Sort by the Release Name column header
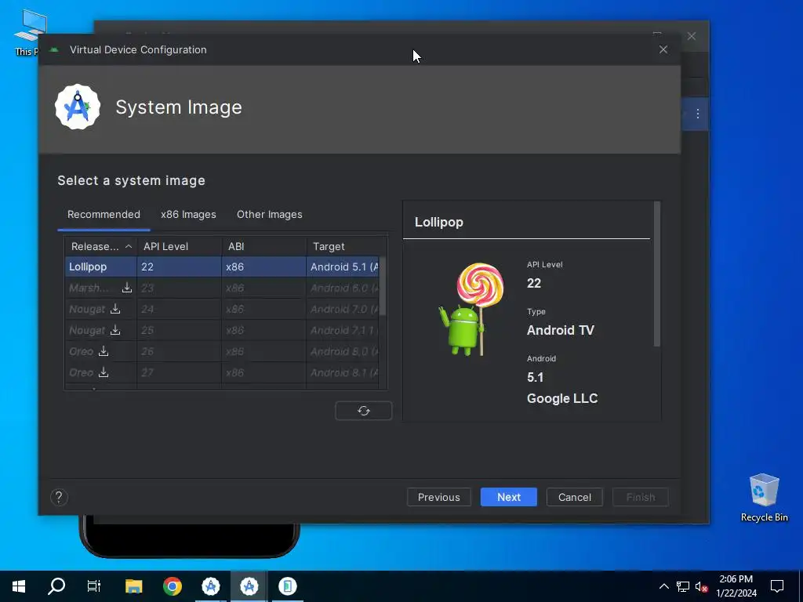This screenshot has width=803, height=602. pyautogui.click(x=101, y=246)
